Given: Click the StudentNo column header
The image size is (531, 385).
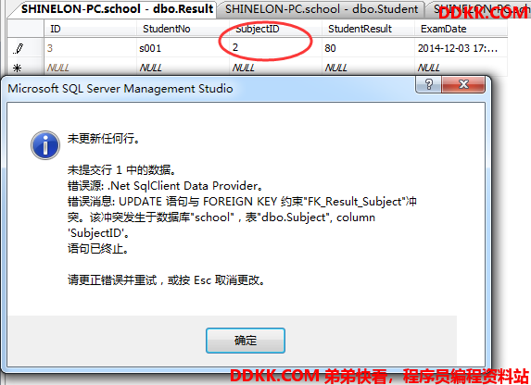Looking at the screenshot, I should point(183,29).
